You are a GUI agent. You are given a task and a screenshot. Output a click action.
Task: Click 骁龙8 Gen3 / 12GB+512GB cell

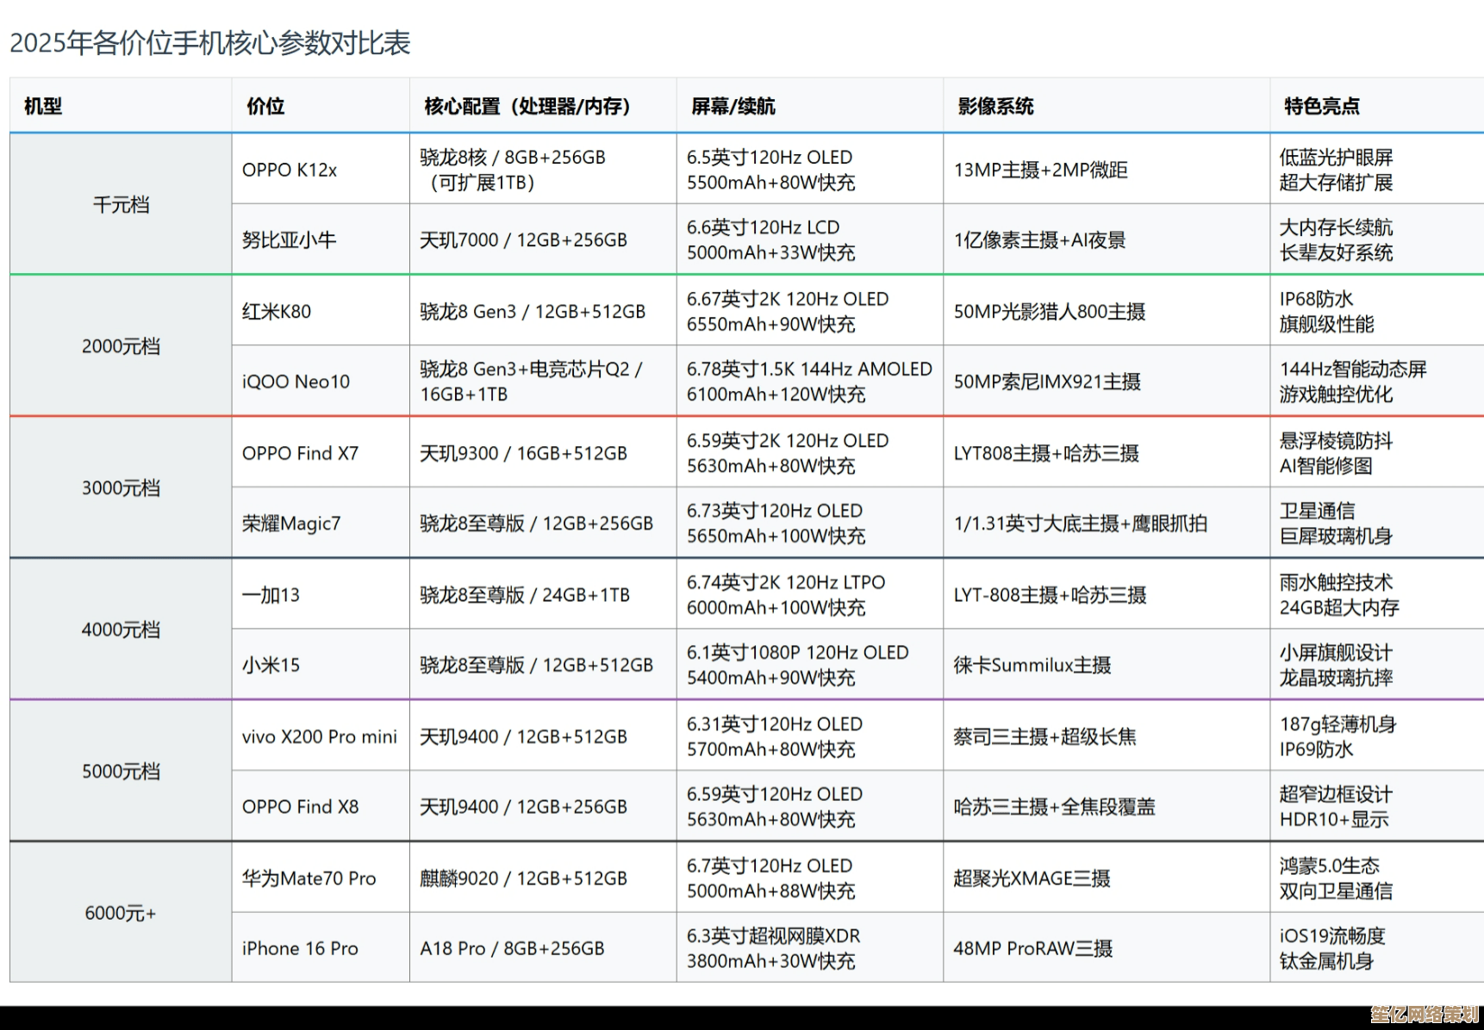pyautogui.click(x=543, y=310)
